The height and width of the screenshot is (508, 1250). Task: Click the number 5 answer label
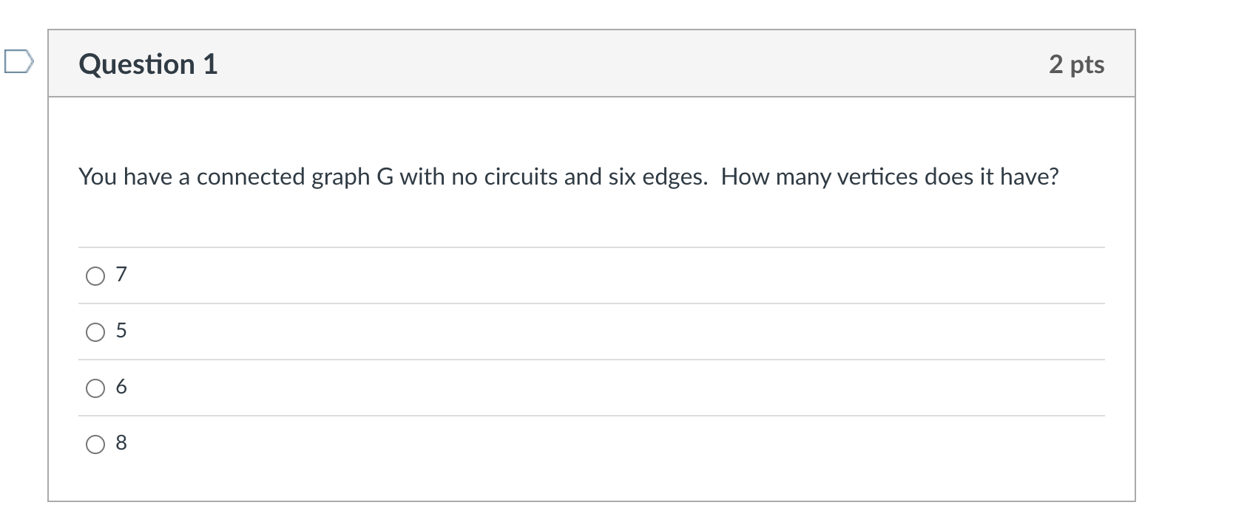(x=121, y=331)
